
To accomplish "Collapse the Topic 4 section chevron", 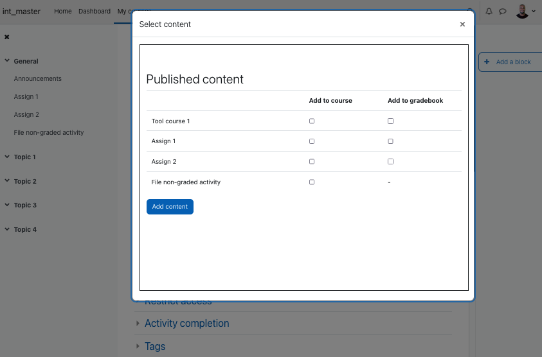I will coord(7,229).
